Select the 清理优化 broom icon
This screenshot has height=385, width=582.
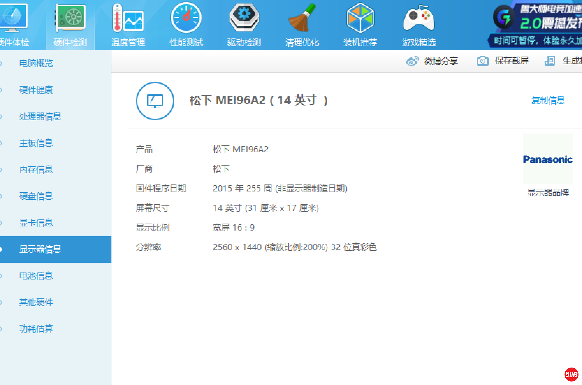pyautogui.click(x=302, y=18)
